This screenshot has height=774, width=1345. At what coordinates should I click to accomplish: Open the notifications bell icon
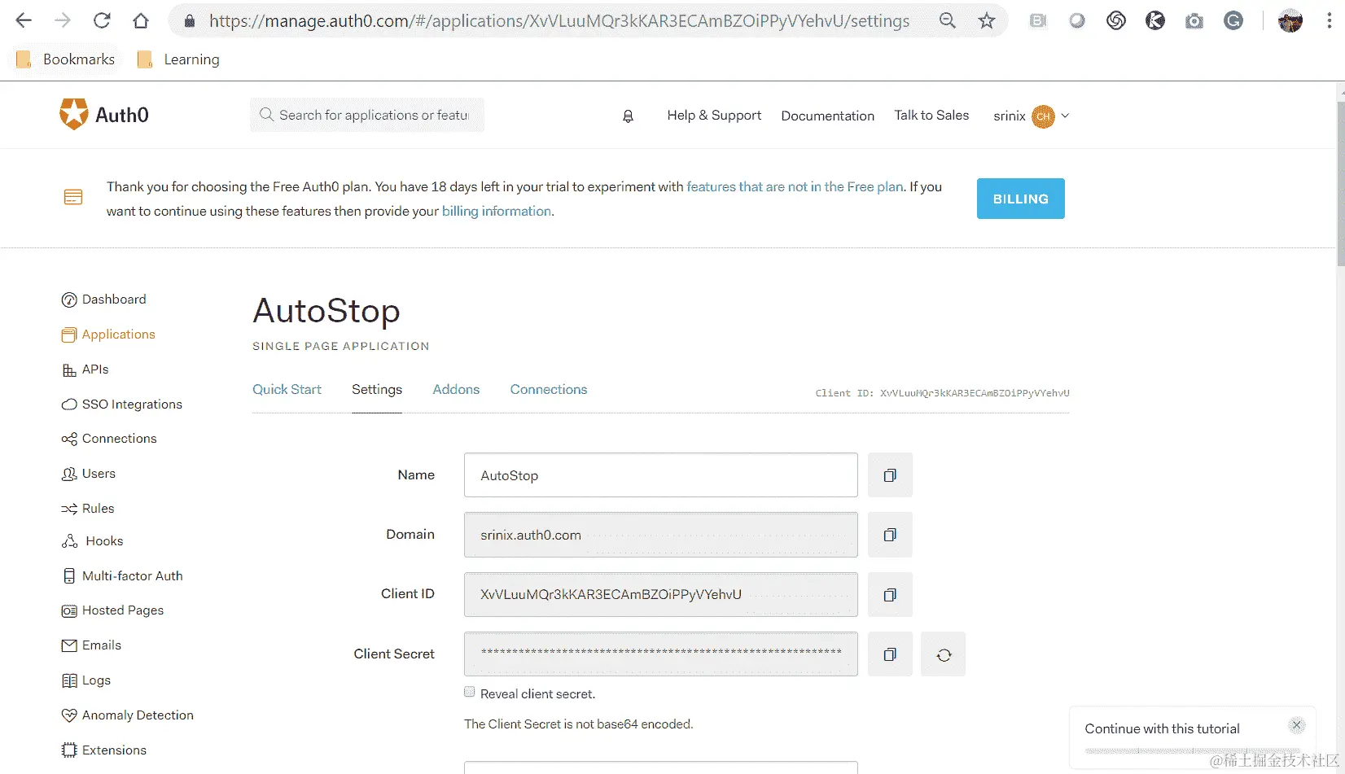(628, 116)
